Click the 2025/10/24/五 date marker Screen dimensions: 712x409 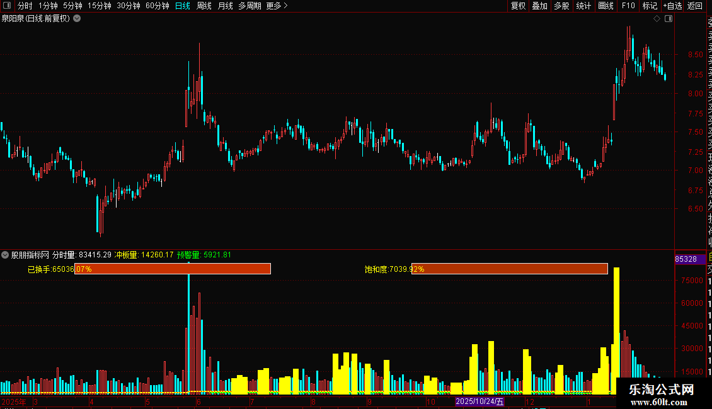(x=479, y=401)
